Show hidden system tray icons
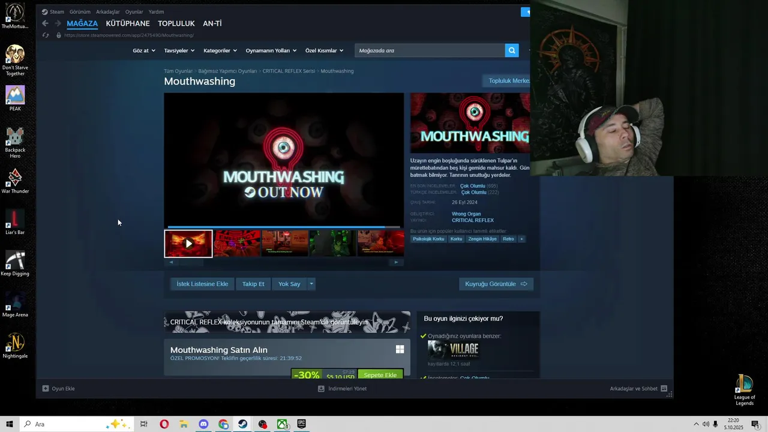This screenshot has width=768, height=432. tap(696, 424)
